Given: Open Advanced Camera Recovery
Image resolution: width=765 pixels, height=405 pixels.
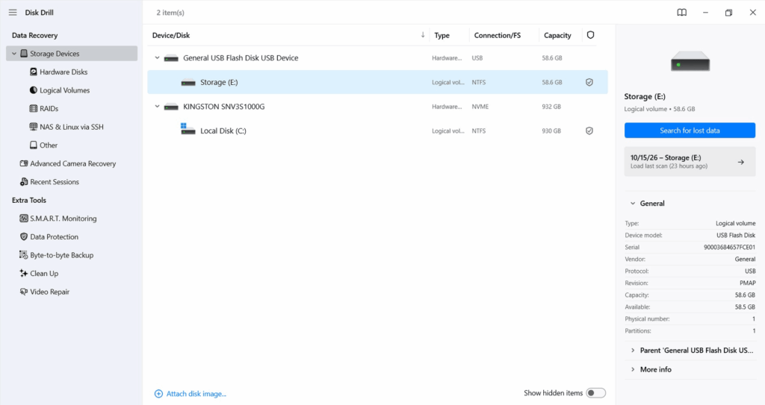Looking at the screenshot, I should (x=72, y=164).
